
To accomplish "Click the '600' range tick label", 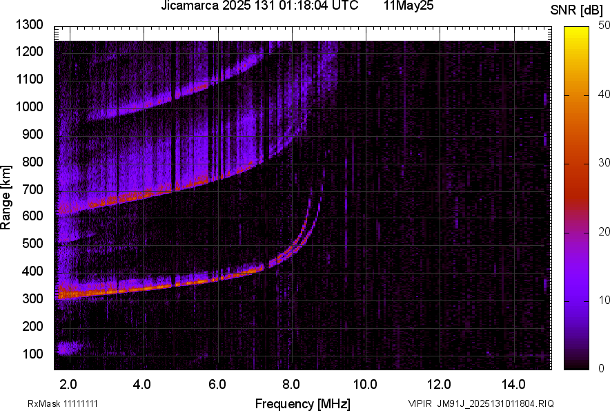I will point(32,216).
